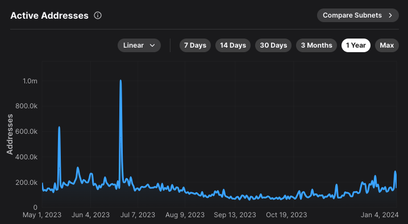Open the Linear scale dropdown

(139, 45)
